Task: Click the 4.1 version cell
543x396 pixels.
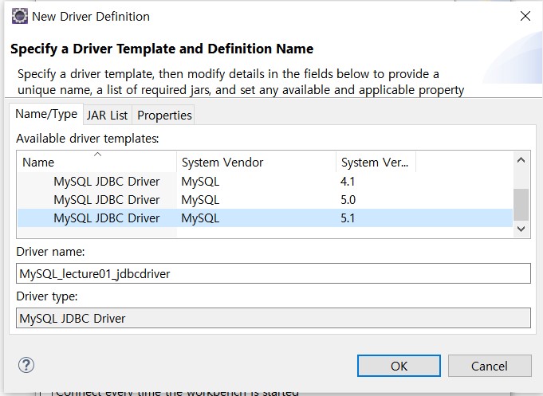Action: [348, 182]
